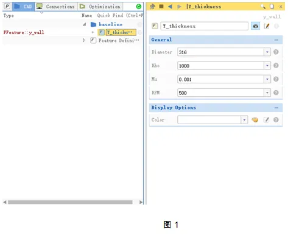Click the edit icon in the Color row

click(x=266, y=120)
